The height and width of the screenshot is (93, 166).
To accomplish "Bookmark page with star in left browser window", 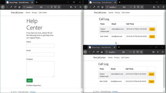I will click(x=59, y=7).
